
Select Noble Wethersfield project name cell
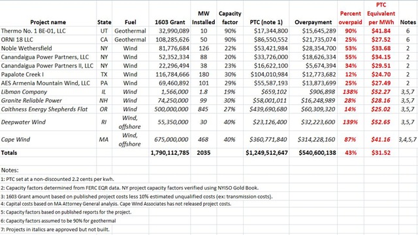coord(26,48)
